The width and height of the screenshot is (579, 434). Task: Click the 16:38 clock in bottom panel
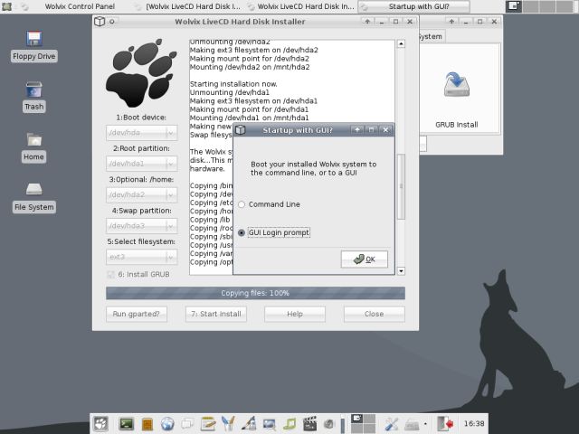pyautogui.click(x=474, y=424)
